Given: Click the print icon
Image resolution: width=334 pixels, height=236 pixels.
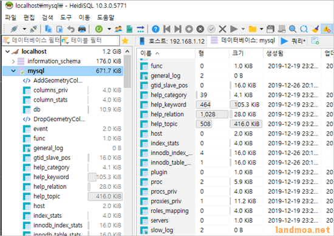Looking at the screenshot, I should [82, 29].
